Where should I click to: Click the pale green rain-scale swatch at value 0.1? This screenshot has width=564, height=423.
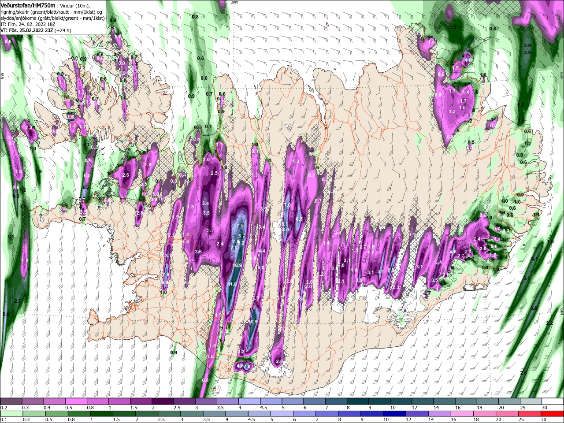click(11, 413)
